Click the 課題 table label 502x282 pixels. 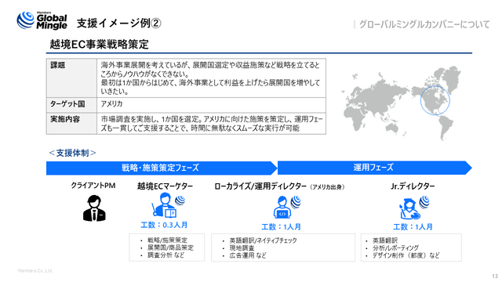58,65
